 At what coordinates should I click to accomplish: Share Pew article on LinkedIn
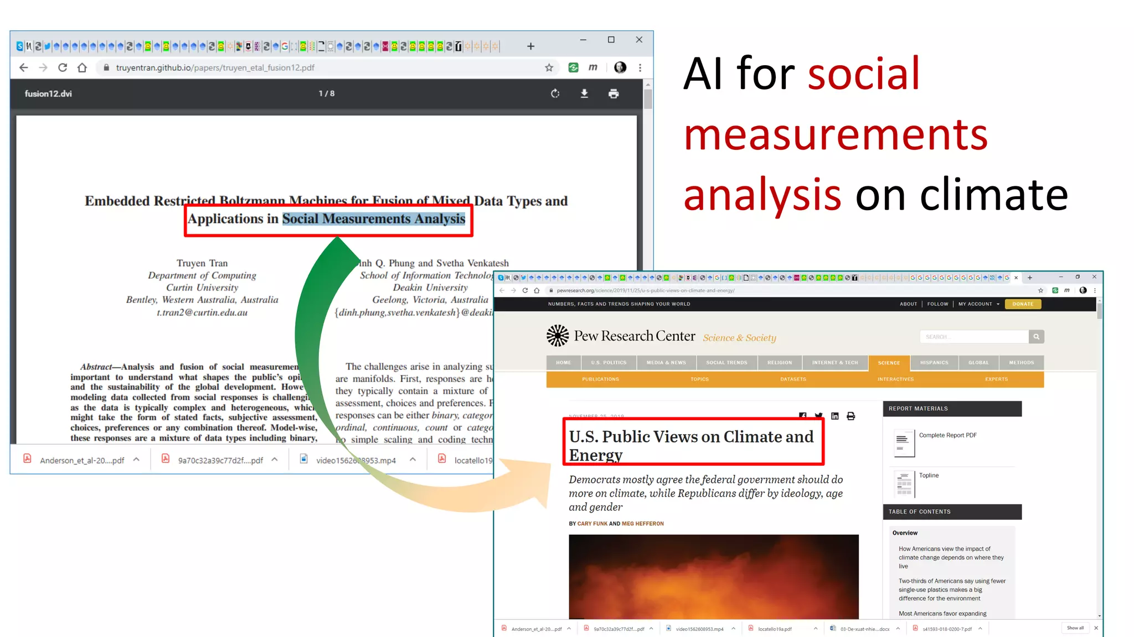835,416
